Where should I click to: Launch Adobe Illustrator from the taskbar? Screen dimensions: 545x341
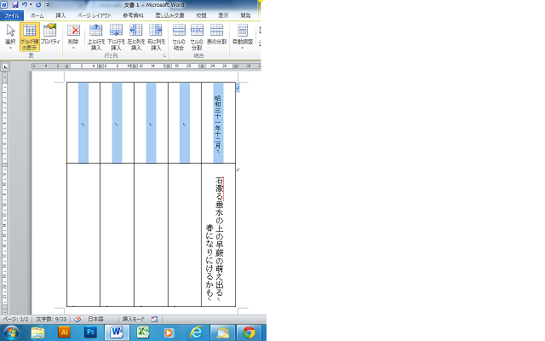tap(64, 332)
